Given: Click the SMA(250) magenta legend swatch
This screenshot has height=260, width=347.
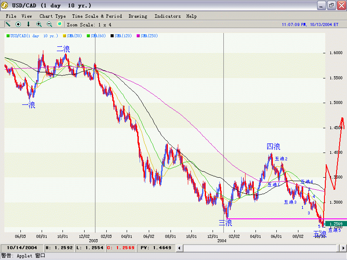Looking at the screenshot, I should click(139, 36).
